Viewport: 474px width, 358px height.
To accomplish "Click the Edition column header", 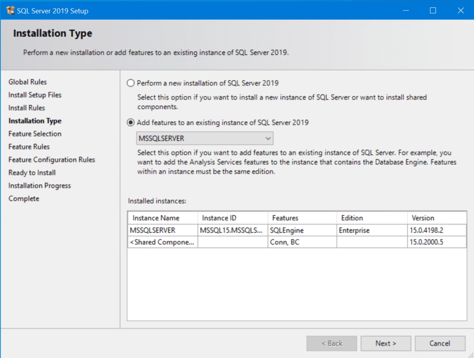I will point(372,218).
